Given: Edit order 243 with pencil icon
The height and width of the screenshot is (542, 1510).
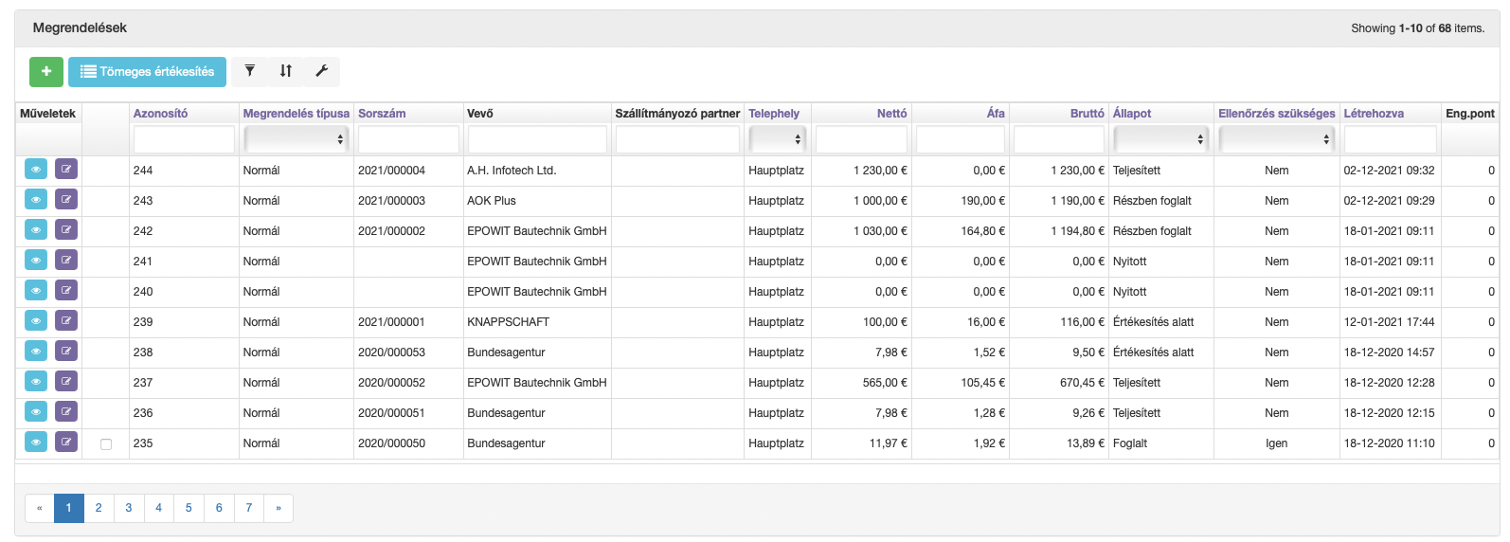Looking at the screenshot, I should pyautogui.click(x=66, y=200).
